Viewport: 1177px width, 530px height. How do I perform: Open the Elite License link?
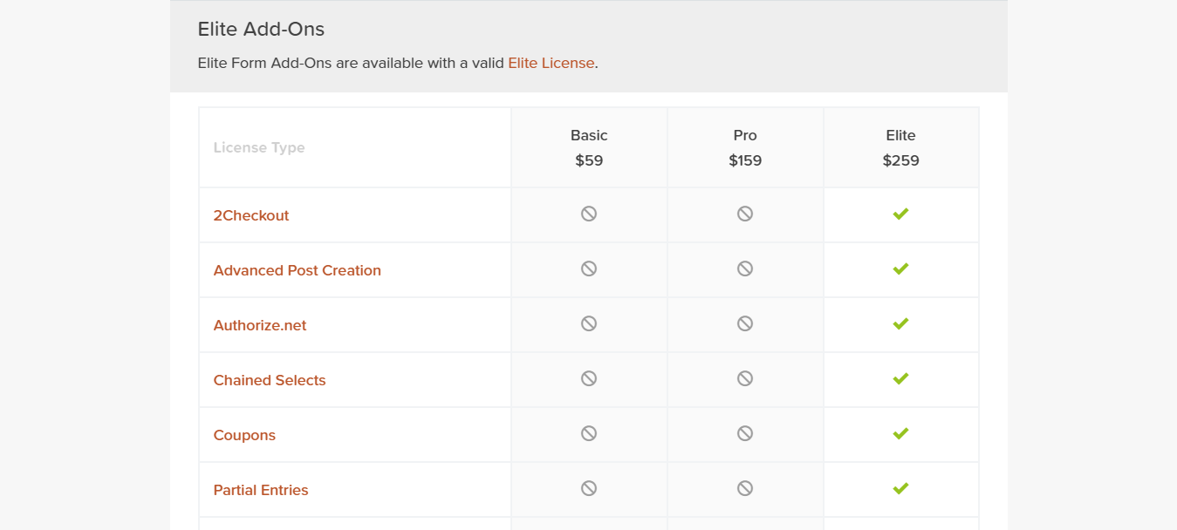click(x=551, y=63)
